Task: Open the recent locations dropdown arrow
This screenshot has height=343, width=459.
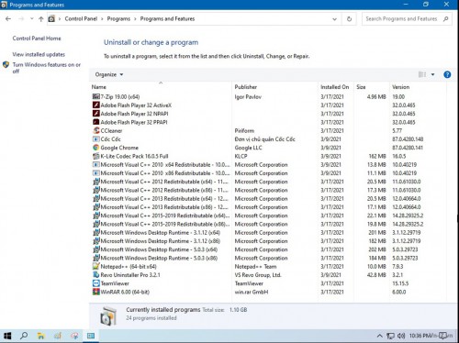Action: (31, 19)
